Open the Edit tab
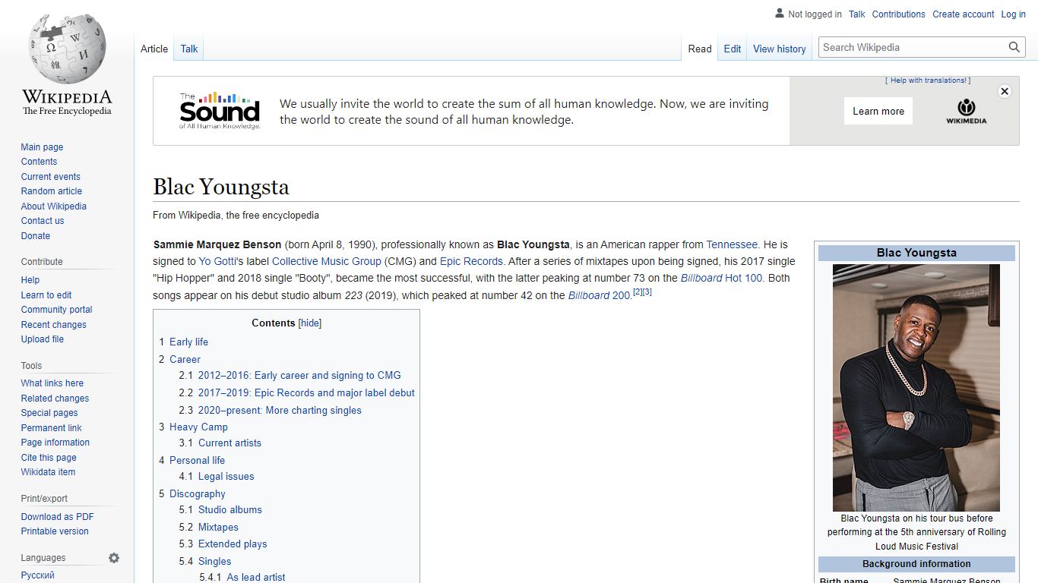1038x583 pixels. pyautogui.click(x=733, y=49)
